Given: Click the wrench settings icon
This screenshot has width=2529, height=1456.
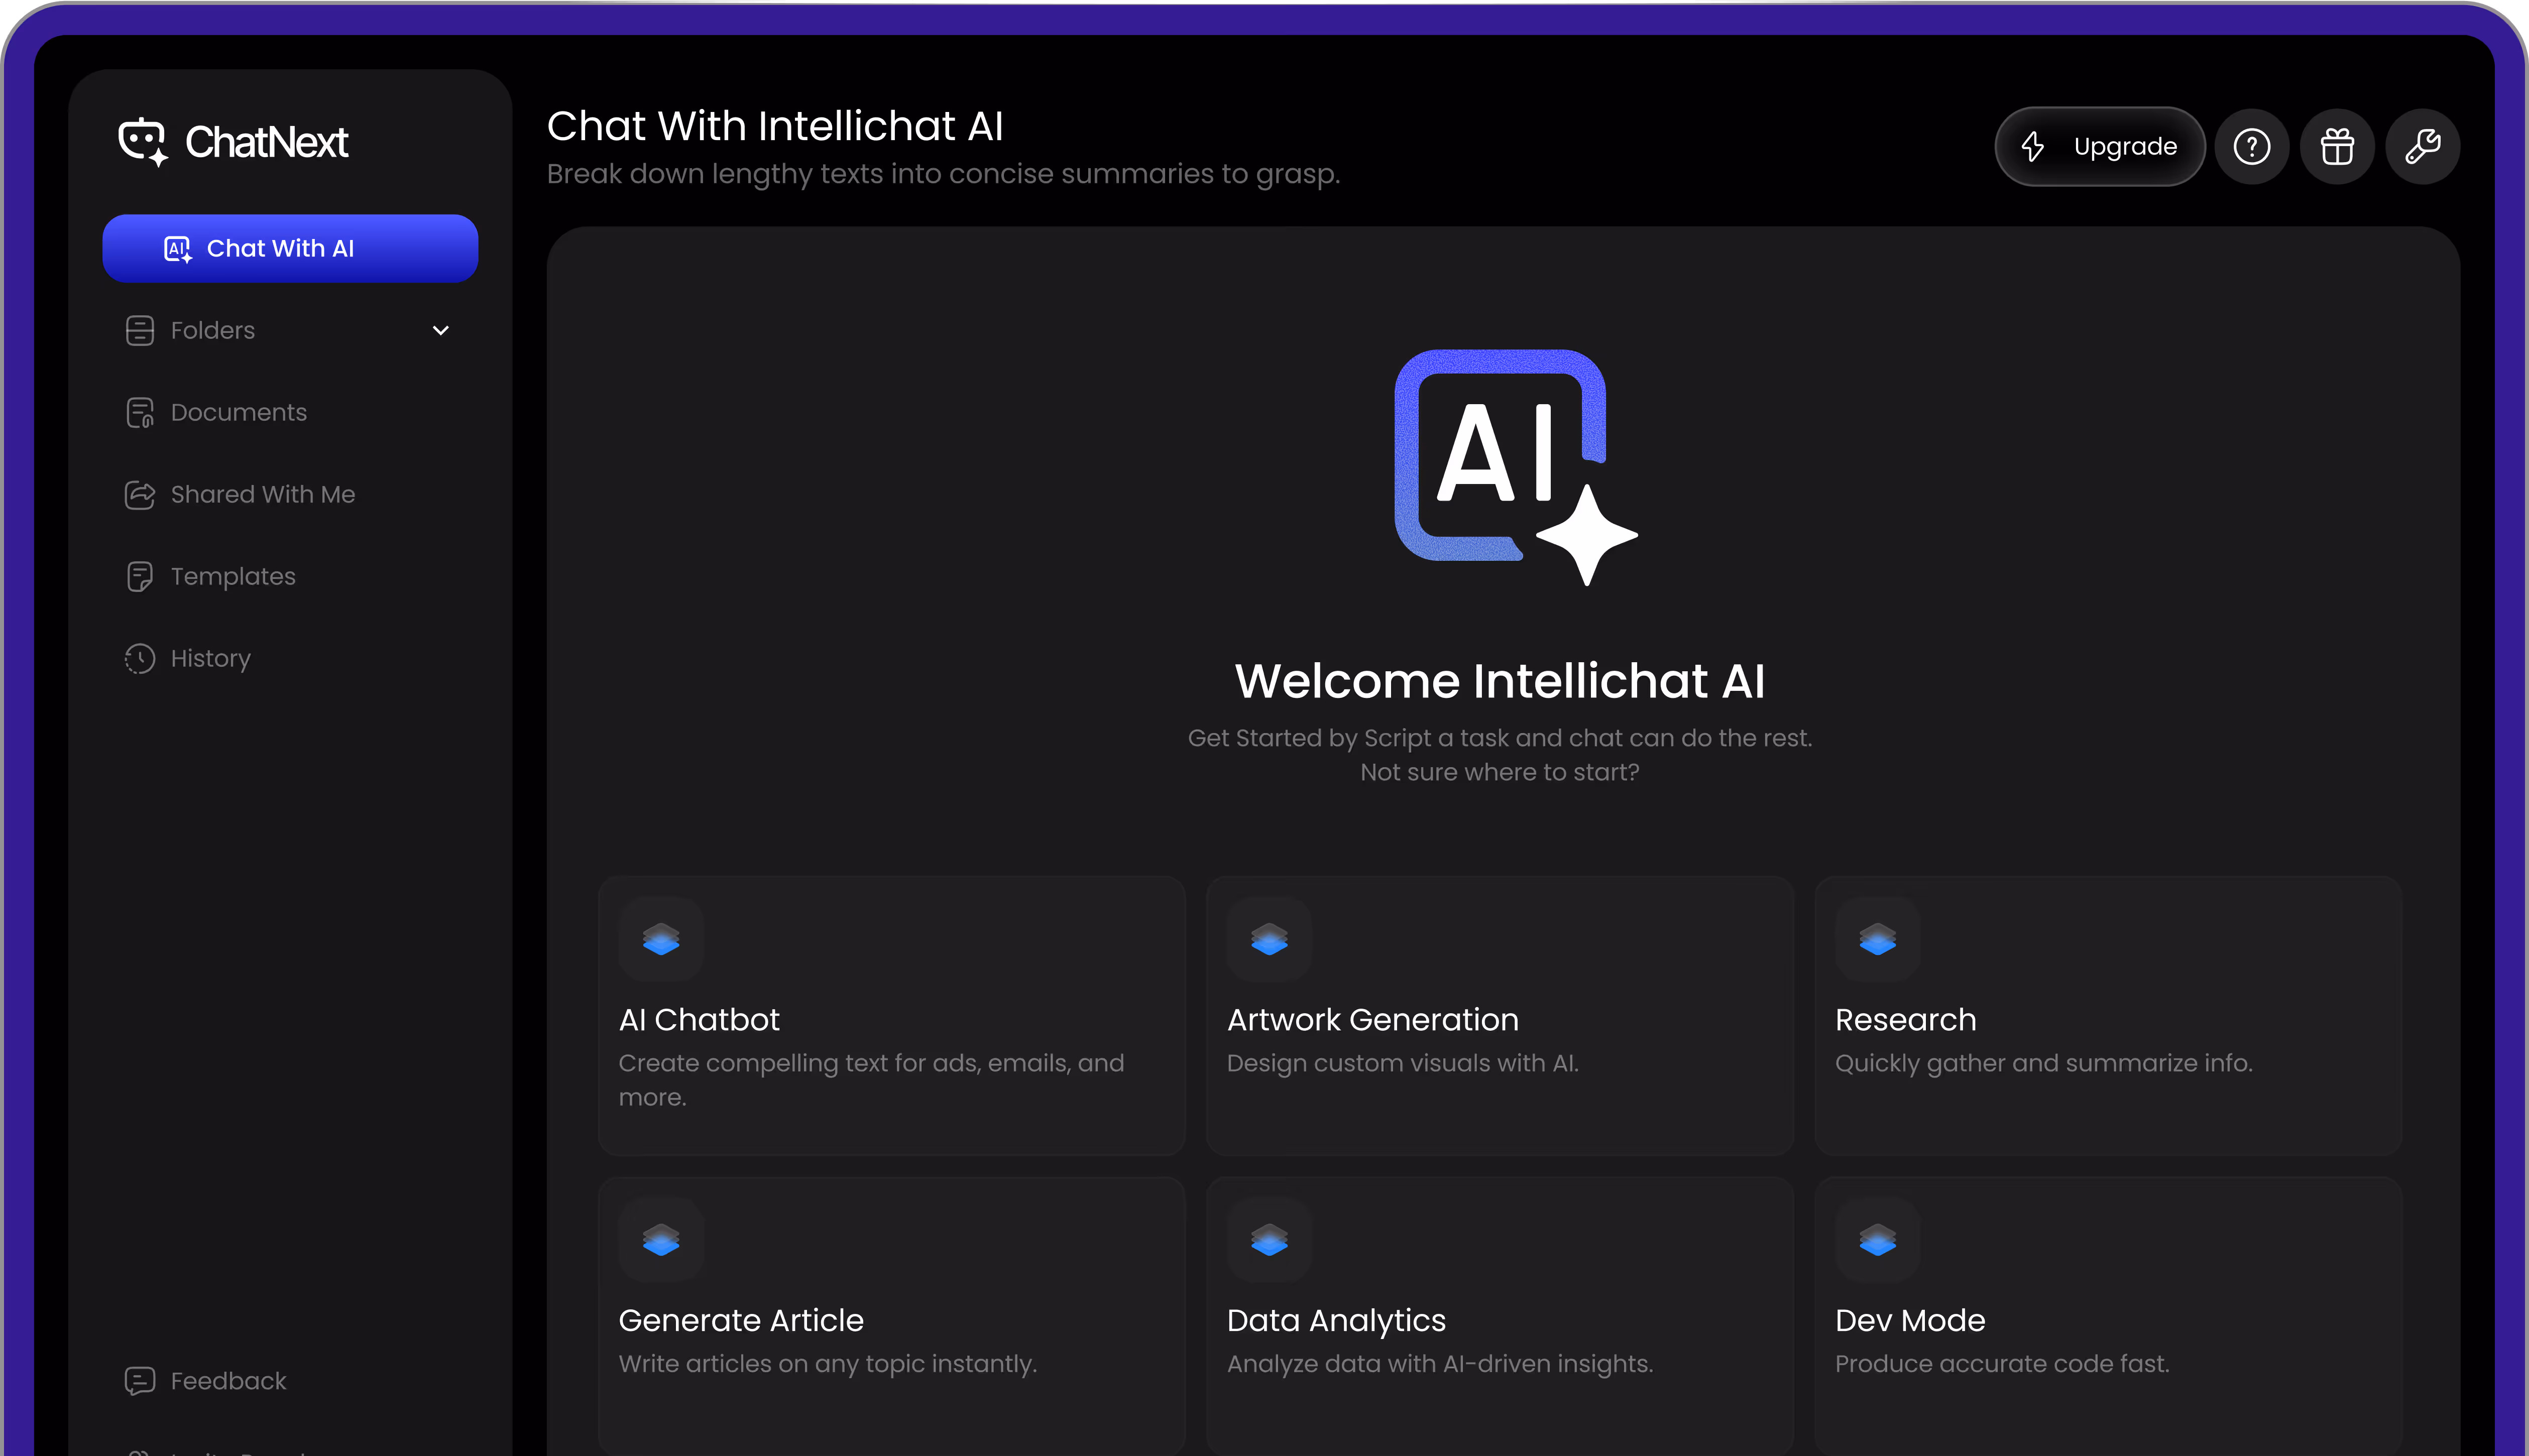Looking at the screenshot, I should 2422,147.
